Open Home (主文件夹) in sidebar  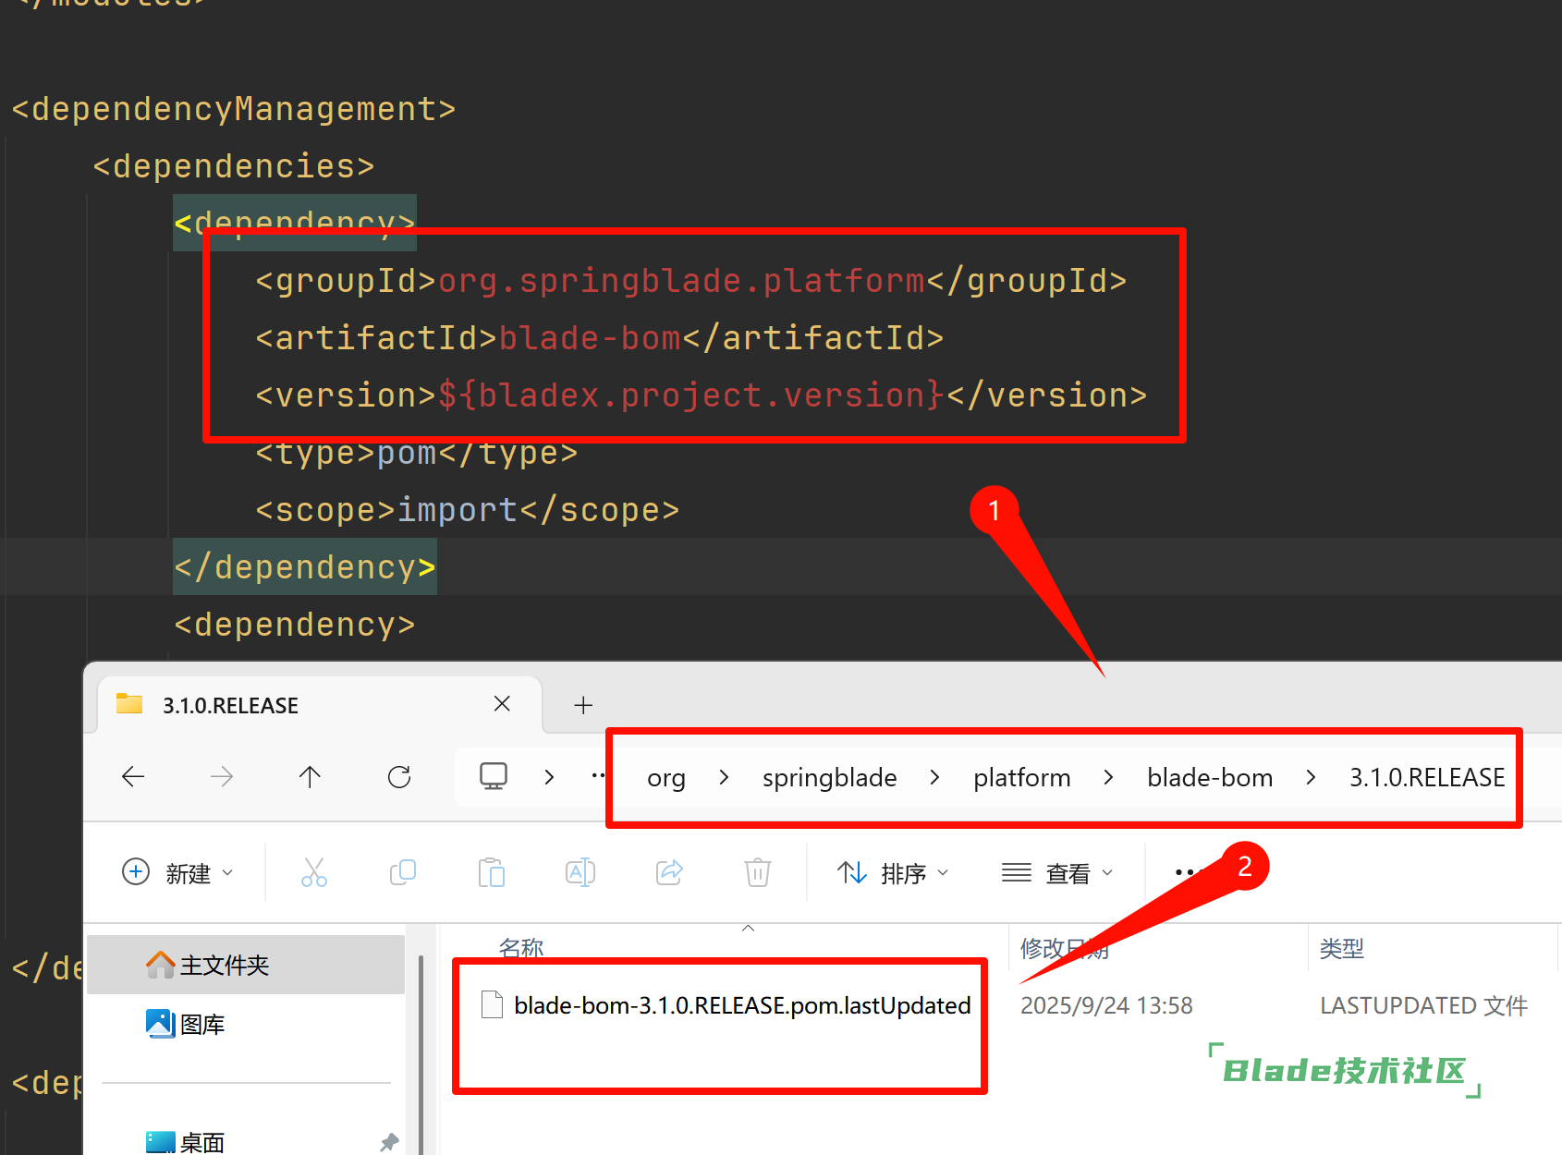[x=246, y=965]
